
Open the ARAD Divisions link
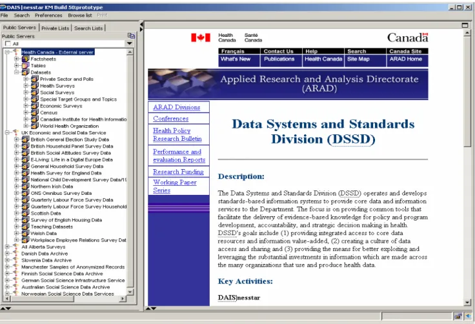[177, 107]
